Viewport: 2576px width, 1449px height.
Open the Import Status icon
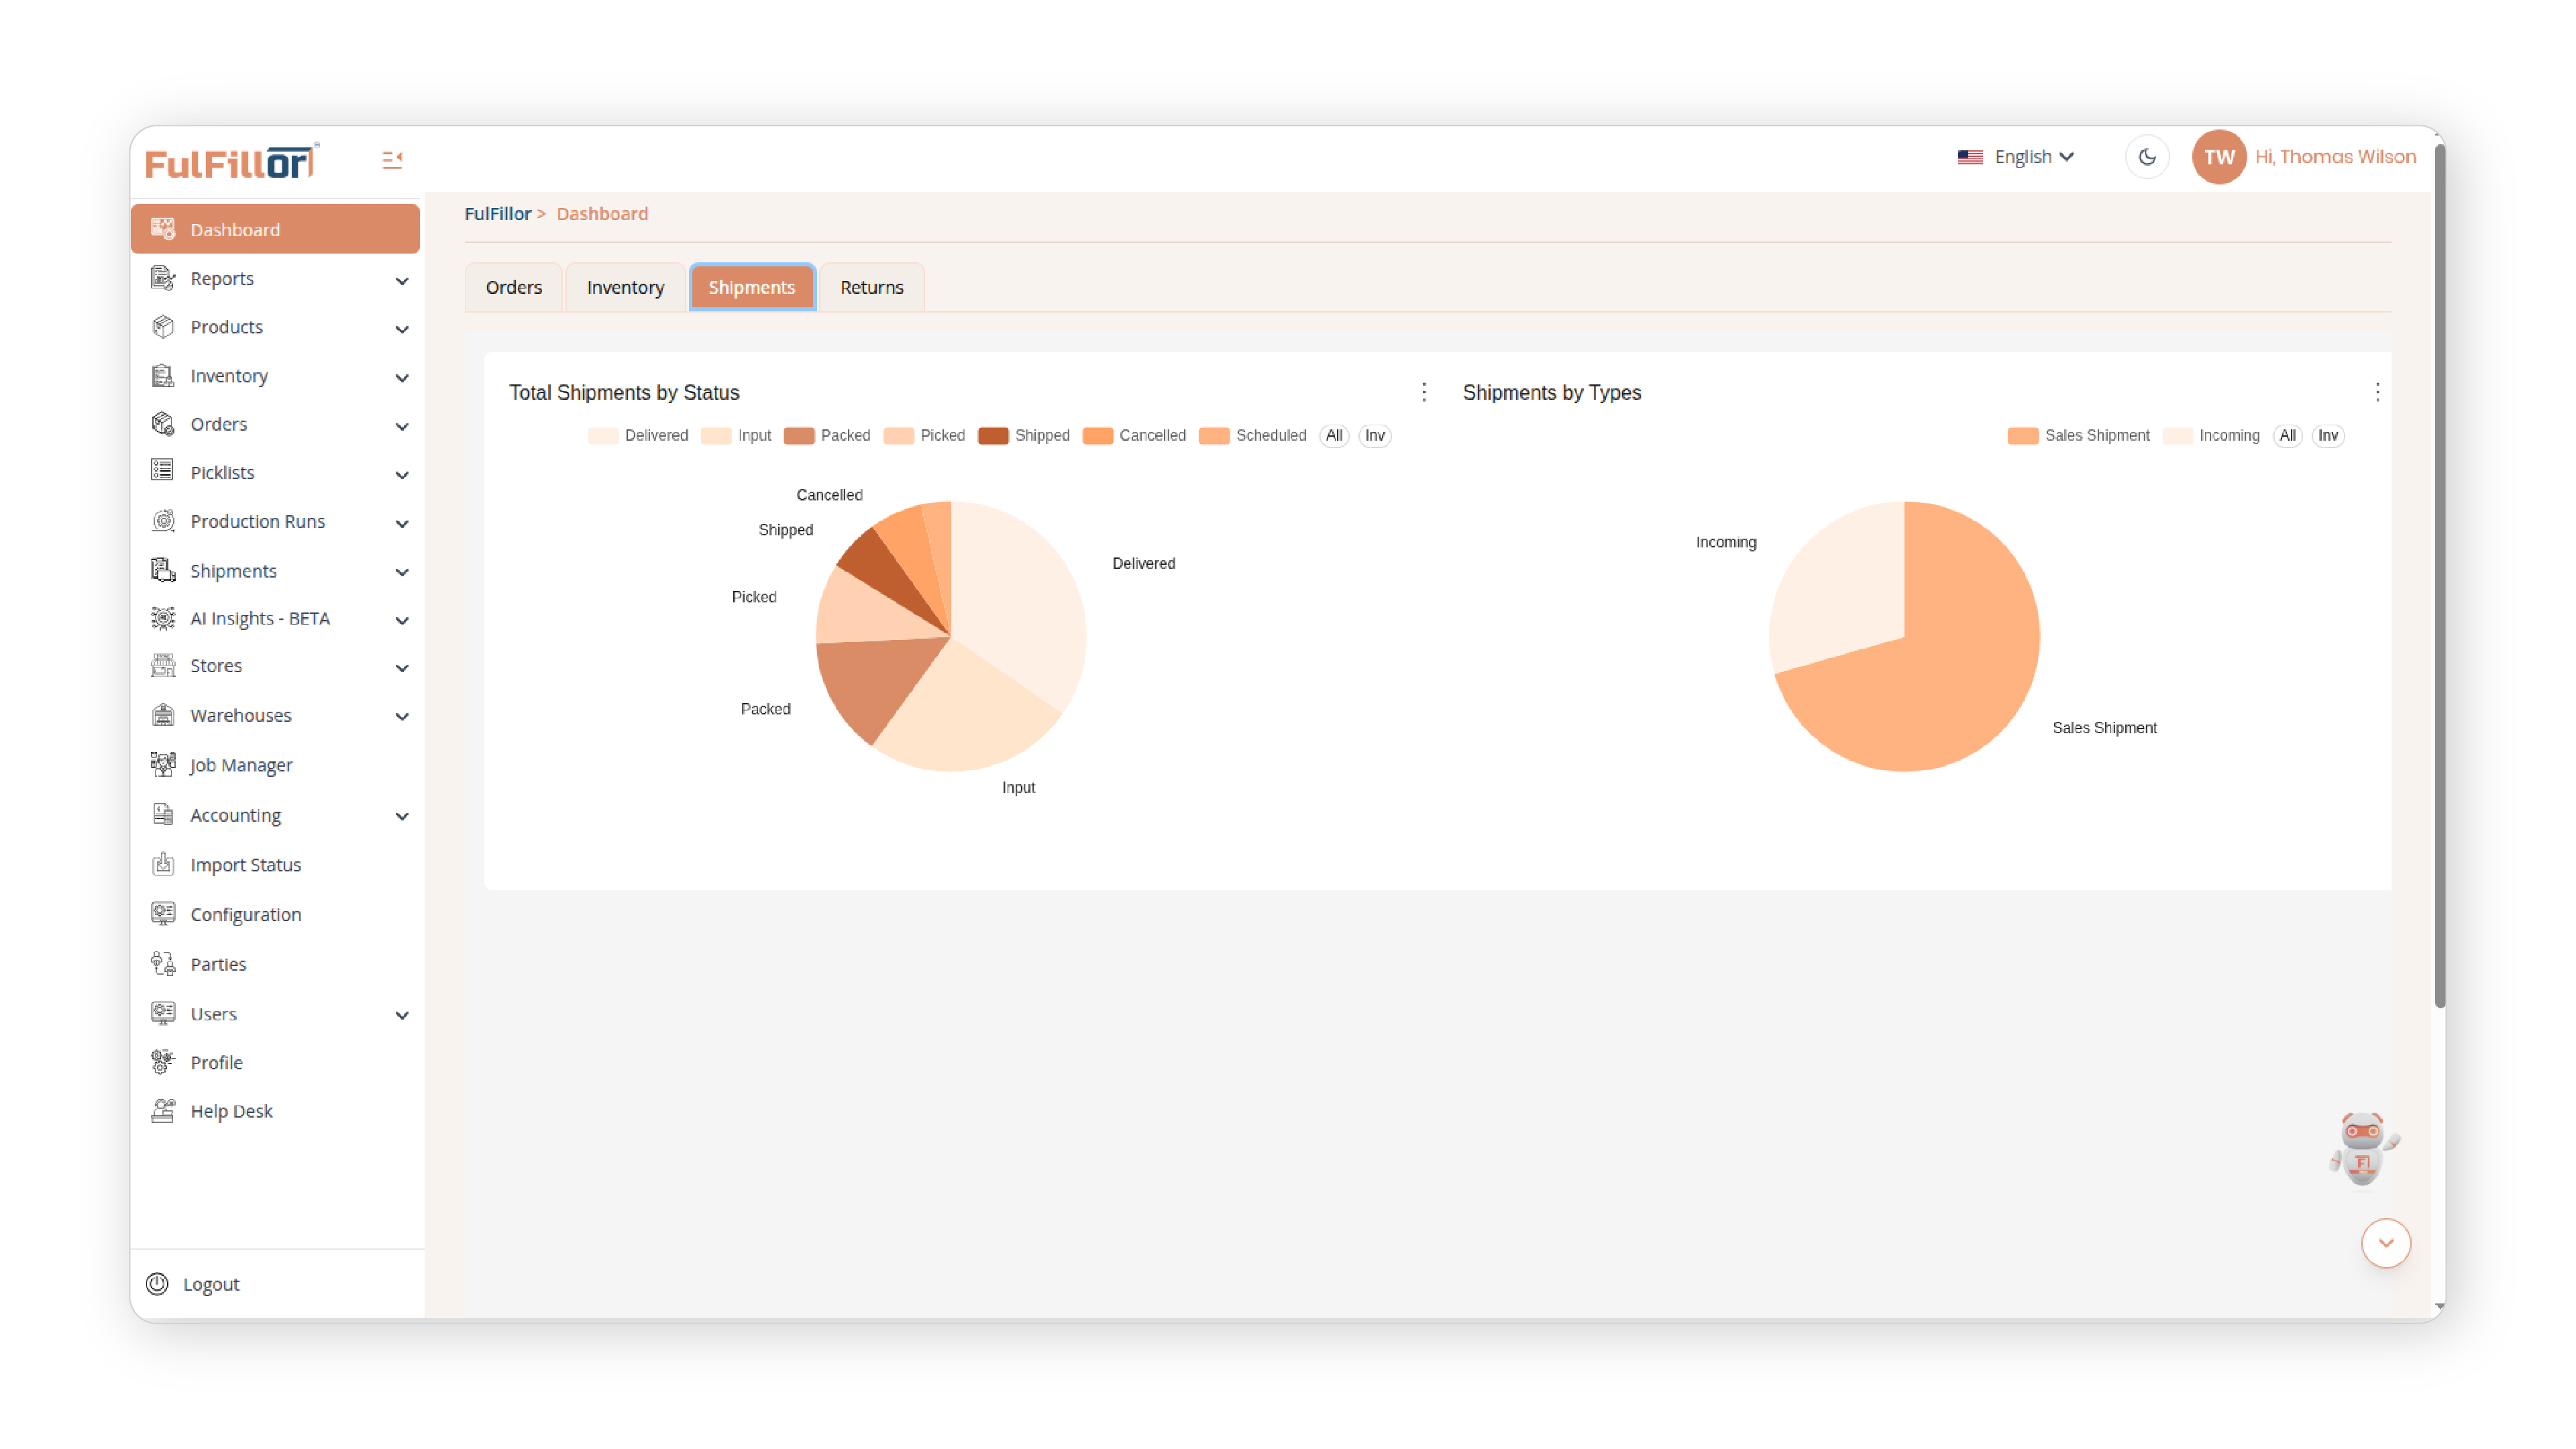click(x=163, y=863)
